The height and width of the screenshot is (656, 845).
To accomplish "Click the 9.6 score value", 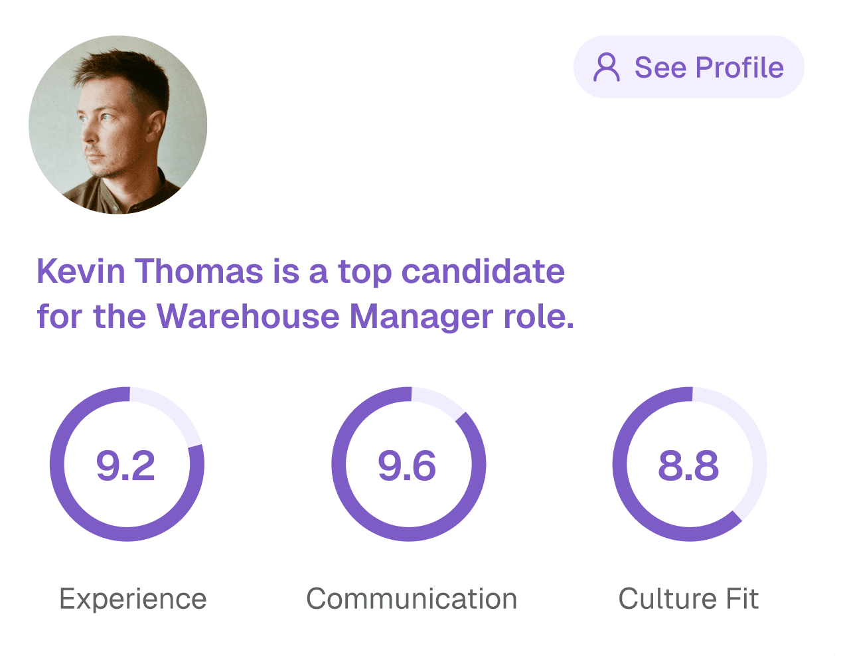I will (x=407, y=465).
